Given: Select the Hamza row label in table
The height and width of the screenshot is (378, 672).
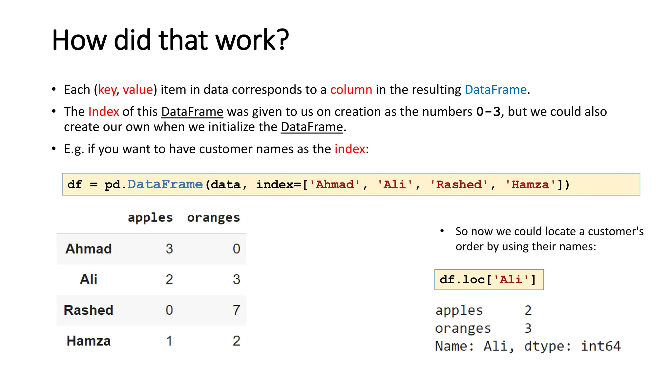Looking at the screenshot, I should coord(89,341).
